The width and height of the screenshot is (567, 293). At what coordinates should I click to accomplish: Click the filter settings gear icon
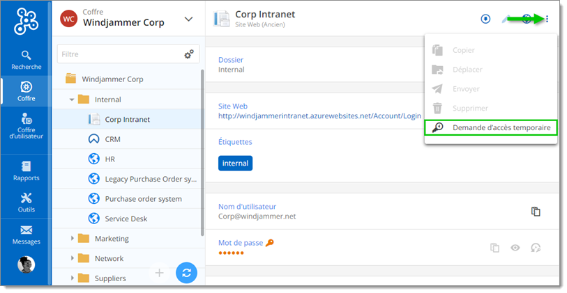(x=188, y=54)
